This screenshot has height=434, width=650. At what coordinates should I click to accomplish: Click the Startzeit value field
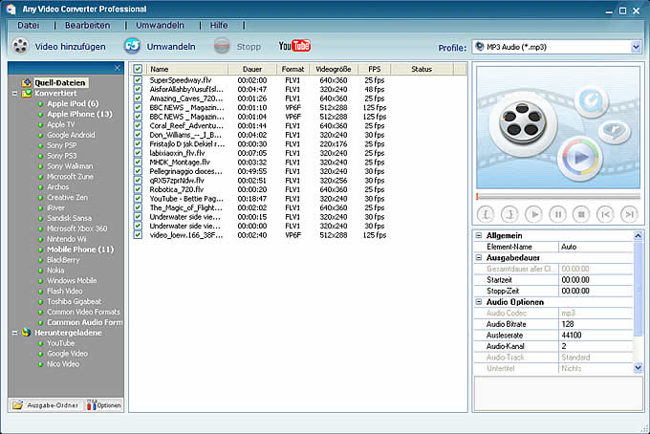pyautogui.click(x=596, y=280)
